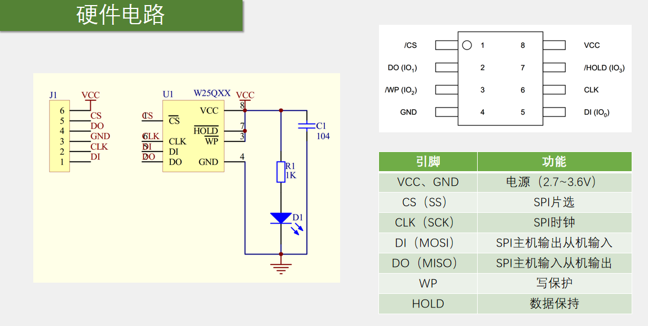Click the HOLD pin name inside chip U1
The height and width of the screenshot is (326, 648).
point(206,131)
